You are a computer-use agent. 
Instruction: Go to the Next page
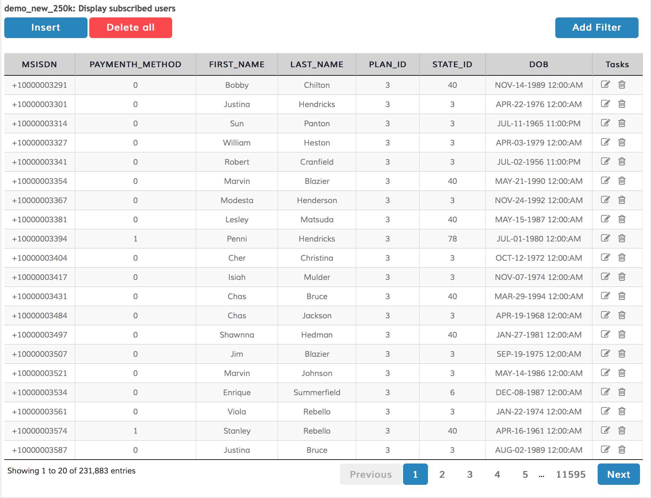pos(618,474)
